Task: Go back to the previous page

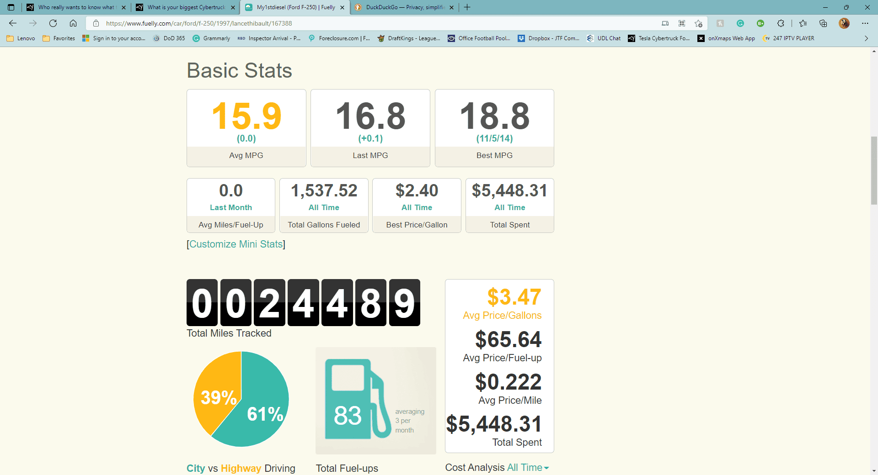Action: pyautogui.click(x=13, y=23)
